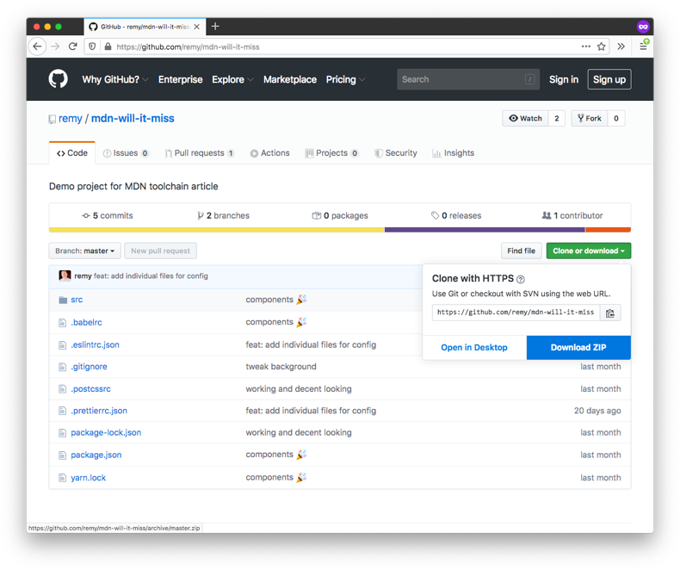The image size is (680, 570).
Task: Click the yarn.lock file icon
Action: click(x=63, y=478)
